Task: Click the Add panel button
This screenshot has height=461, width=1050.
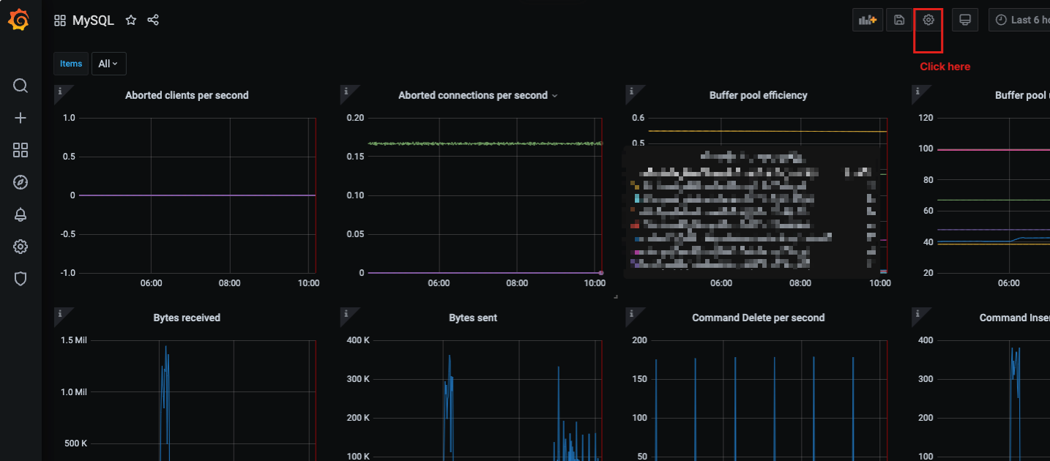Action: 867,20
